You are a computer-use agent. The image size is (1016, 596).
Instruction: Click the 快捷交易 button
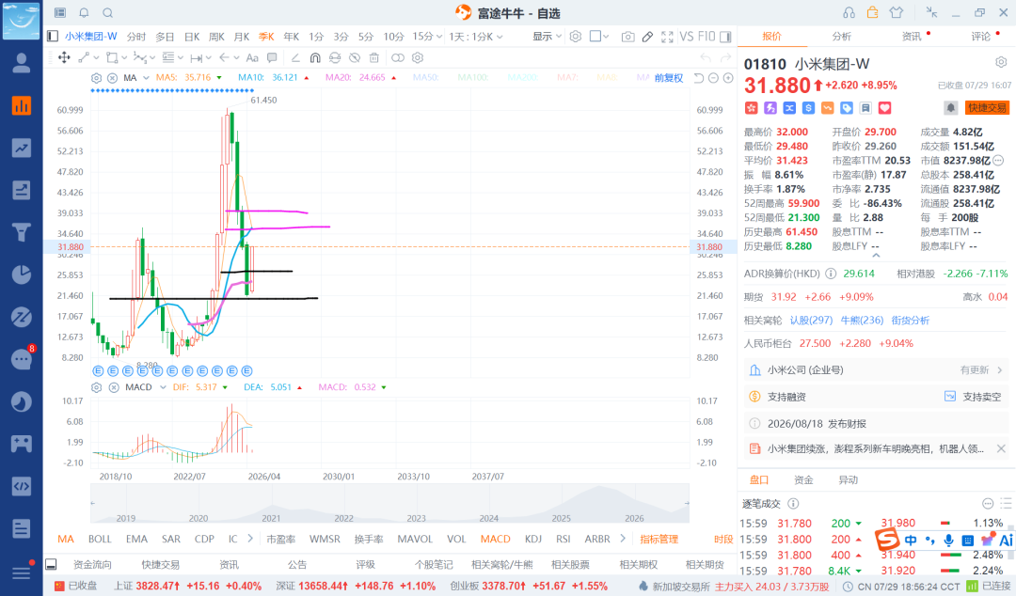988,107
